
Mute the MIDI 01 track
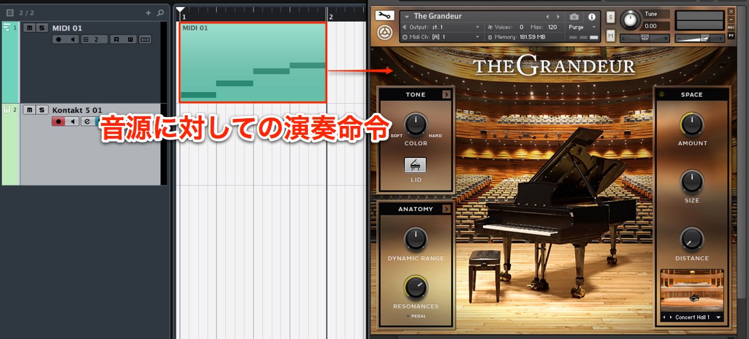pyautogui.click(x=29, y=28)
